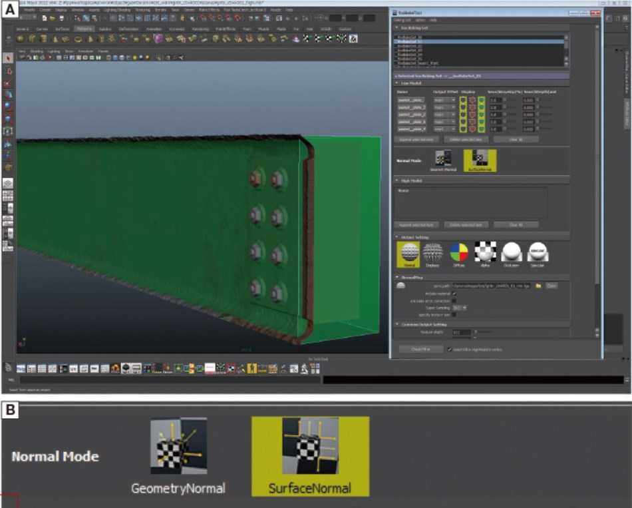The height and width of the screenshot is (508, 632).
Task: Switch to single perspective view layout
Action: coord(8,184)
